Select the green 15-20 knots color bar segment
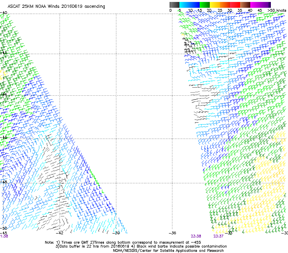 [x=205, y=5]
